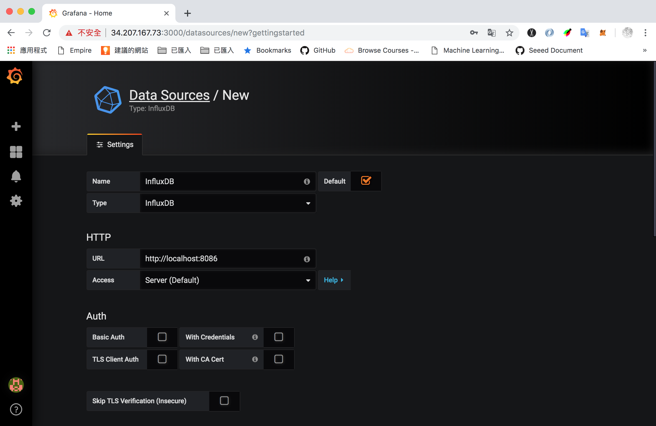
Task: Go back with browser back arrow
Action: 11,33
